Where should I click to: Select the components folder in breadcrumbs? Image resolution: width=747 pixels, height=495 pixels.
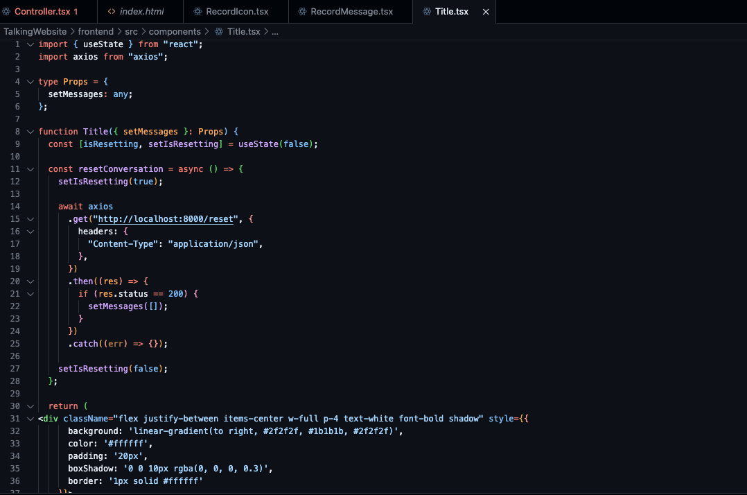(174, 32)
